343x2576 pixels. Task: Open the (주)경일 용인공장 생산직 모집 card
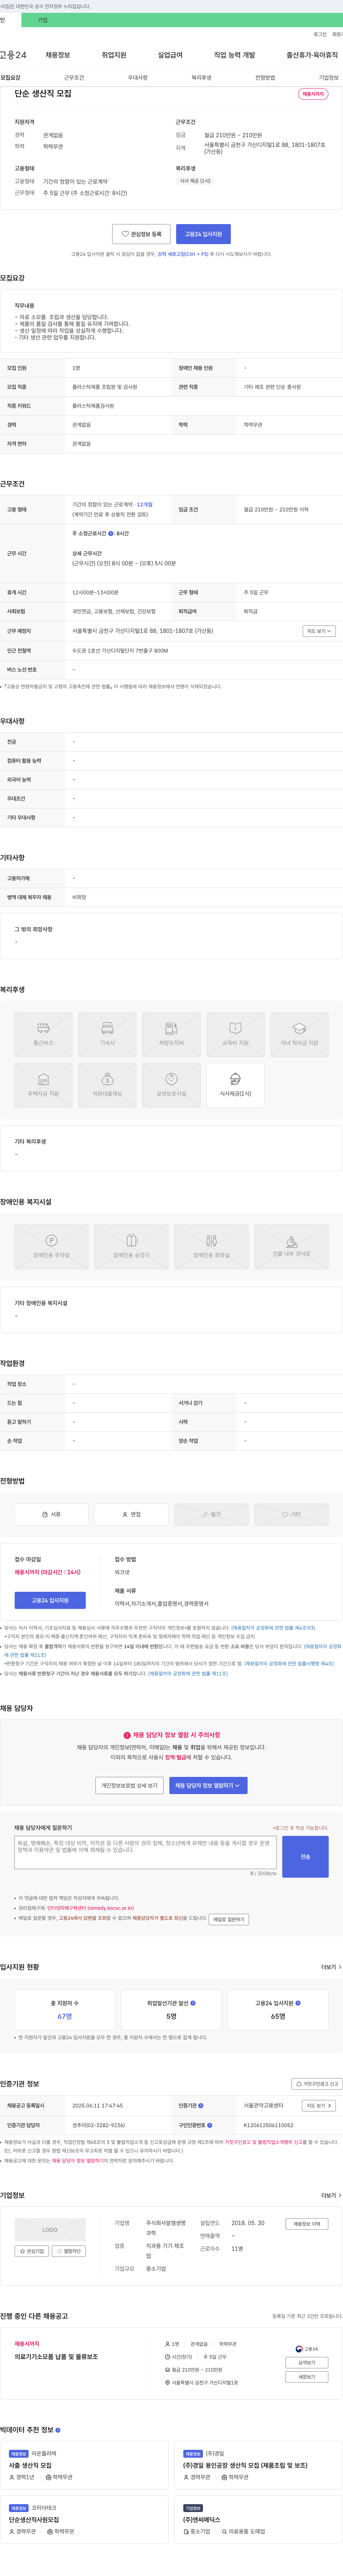pos(258,2464)
